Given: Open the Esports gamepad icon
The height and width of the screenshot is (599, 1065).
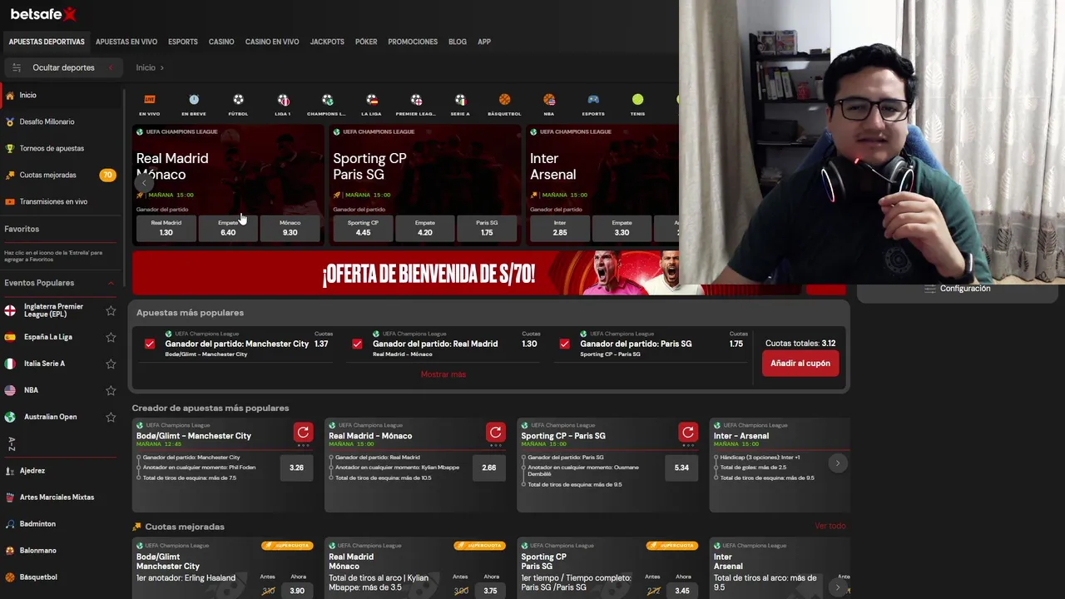Looking at the screenshot, I should click(593, 100).
